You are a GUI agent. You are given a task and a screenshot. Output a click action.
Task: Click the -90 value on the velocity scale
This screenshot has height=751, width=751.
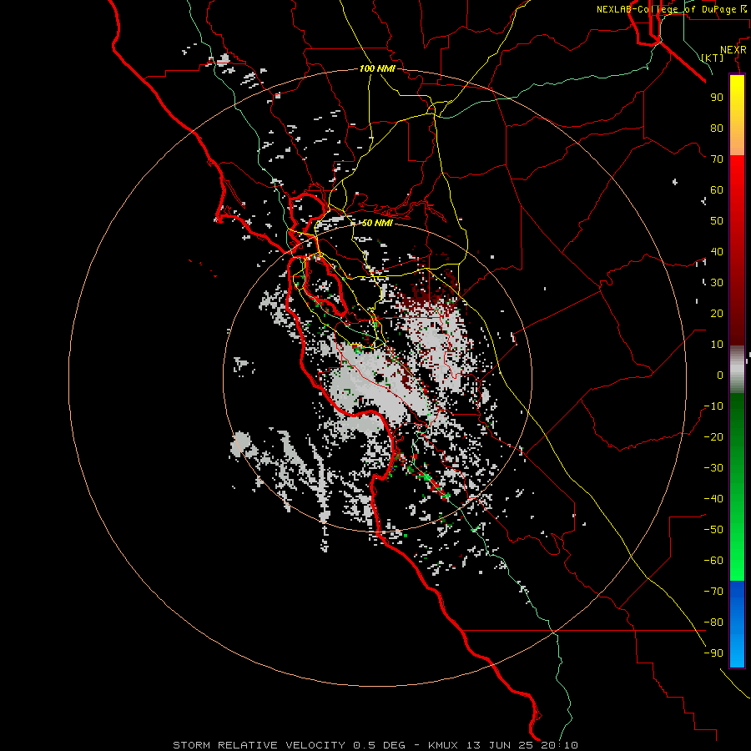[713, 653]
